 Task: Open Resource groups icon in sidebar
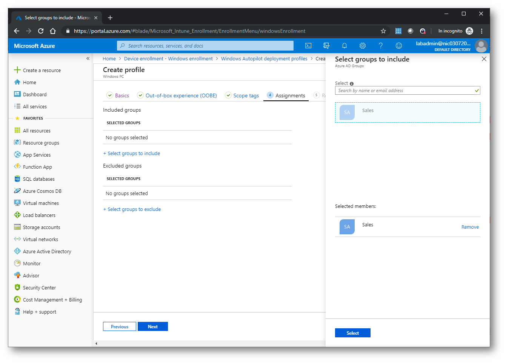[17, 142]
